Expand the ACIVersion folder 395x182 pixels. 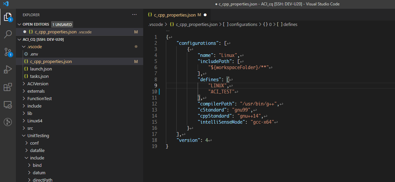pyautogui.click(x=24, y=84)
